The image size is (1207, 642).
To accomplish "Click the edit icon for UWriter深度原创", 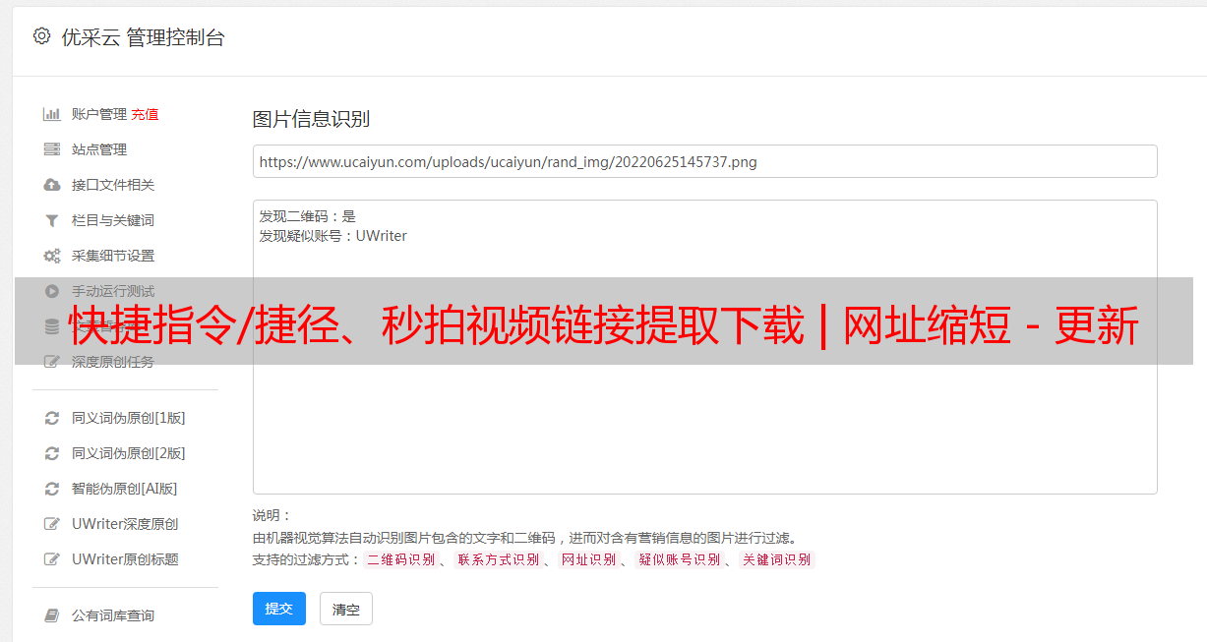I will [52, 524].
